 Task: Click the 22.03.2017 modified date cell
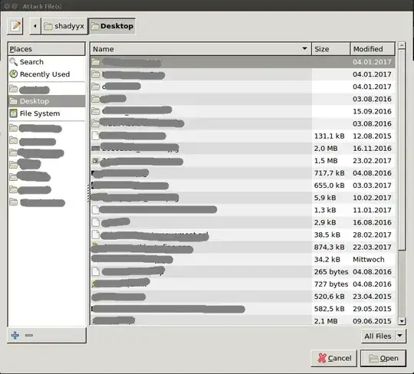click(x=372, y=248)
